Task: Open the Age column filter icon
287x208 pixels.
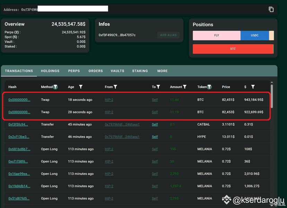Action: [80, 87]
